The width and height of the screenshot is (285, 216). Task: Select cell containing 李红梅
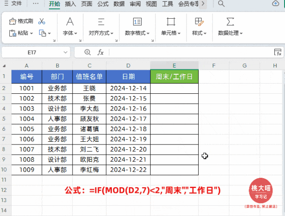pyautogui.click(x=89, y=170)
